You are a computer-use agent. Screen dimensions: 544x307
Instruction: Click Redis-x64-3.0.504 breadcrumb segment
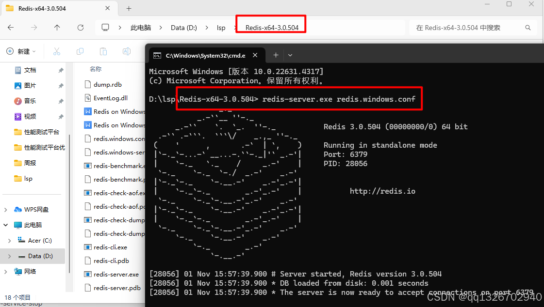[272, 28]
